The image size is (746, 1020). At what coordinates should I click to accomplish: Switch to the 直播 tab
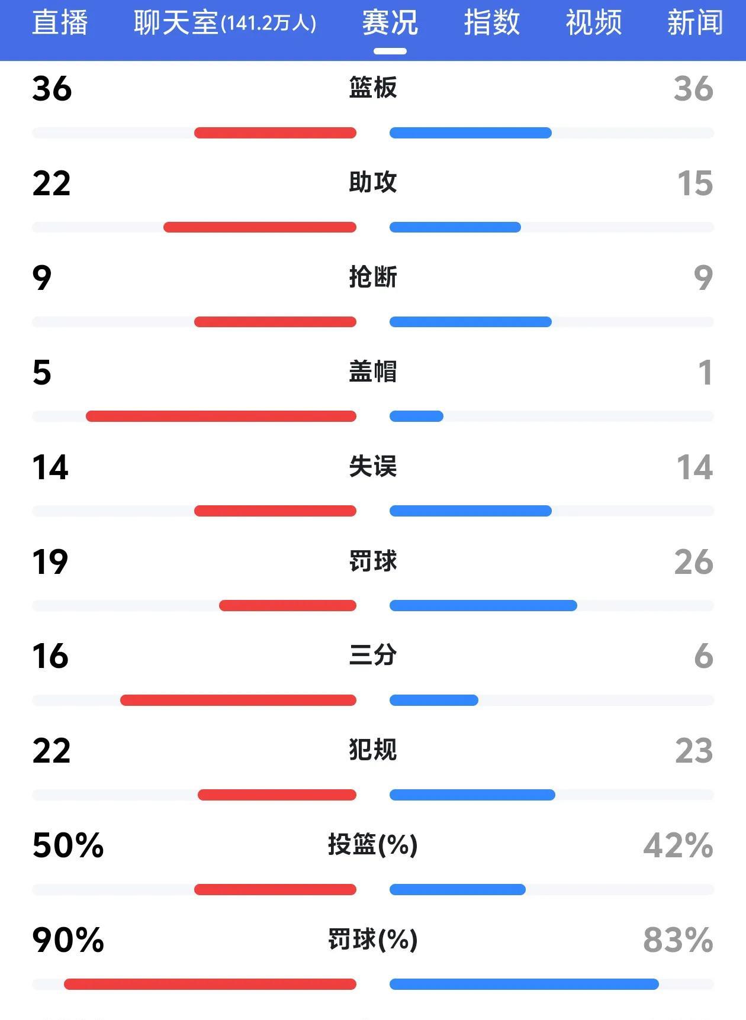(x=60, y=23)
